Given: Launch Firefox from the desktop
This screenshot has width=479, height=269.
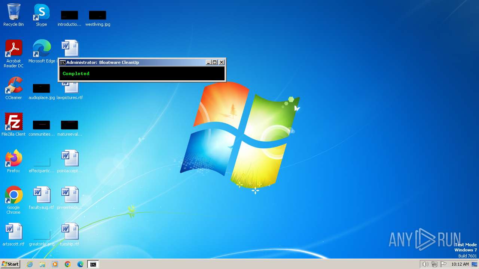Looking at the screenshot, I should coord(13,161).
